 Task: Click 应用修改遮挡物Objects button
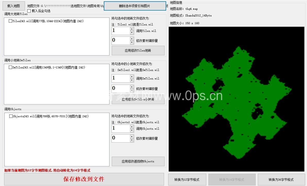pyautogui.click(x=138, y=161)
